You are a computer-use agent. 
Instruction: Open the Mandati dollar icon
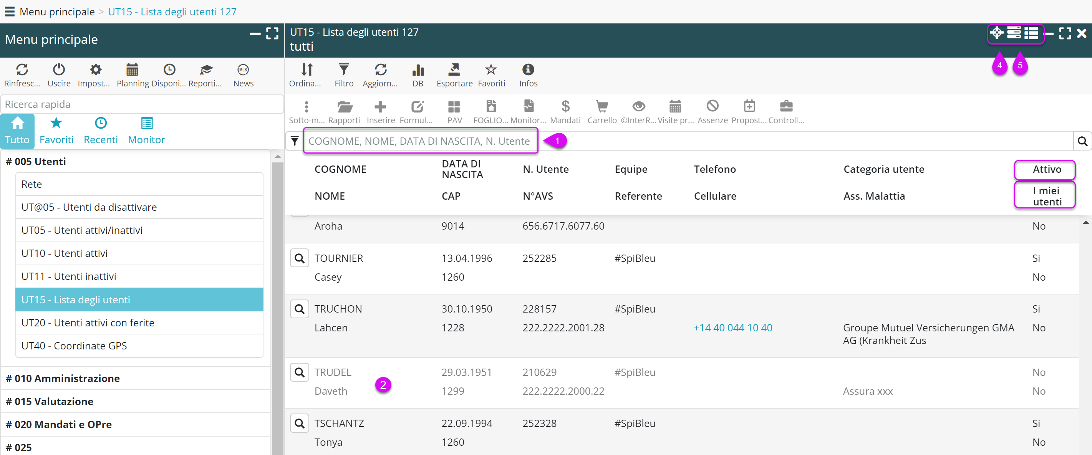565,106
